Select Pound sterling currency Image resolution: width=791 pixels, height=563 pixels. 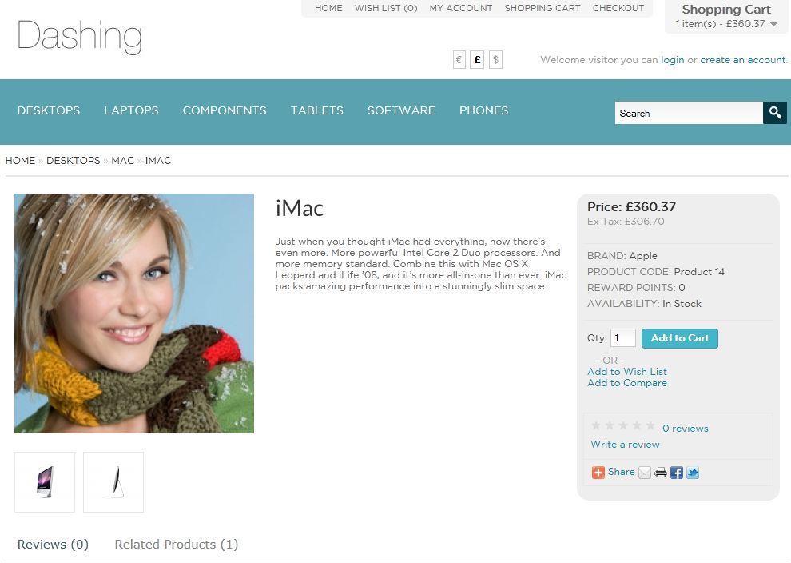pos(477,60)
